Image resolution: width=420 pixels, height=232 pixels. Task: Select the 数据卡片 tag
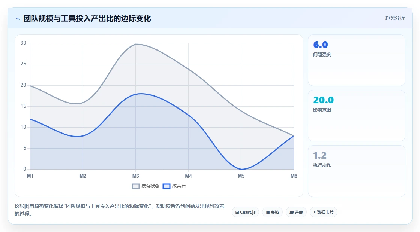[323, 212]
